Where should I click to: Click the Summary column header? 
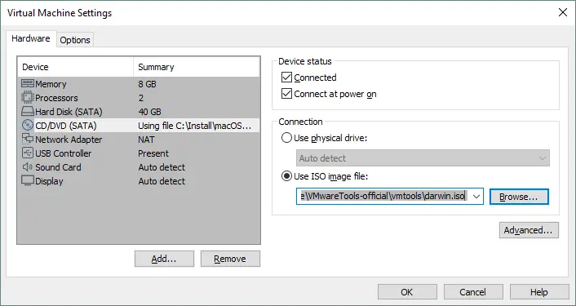pos(197,67)
